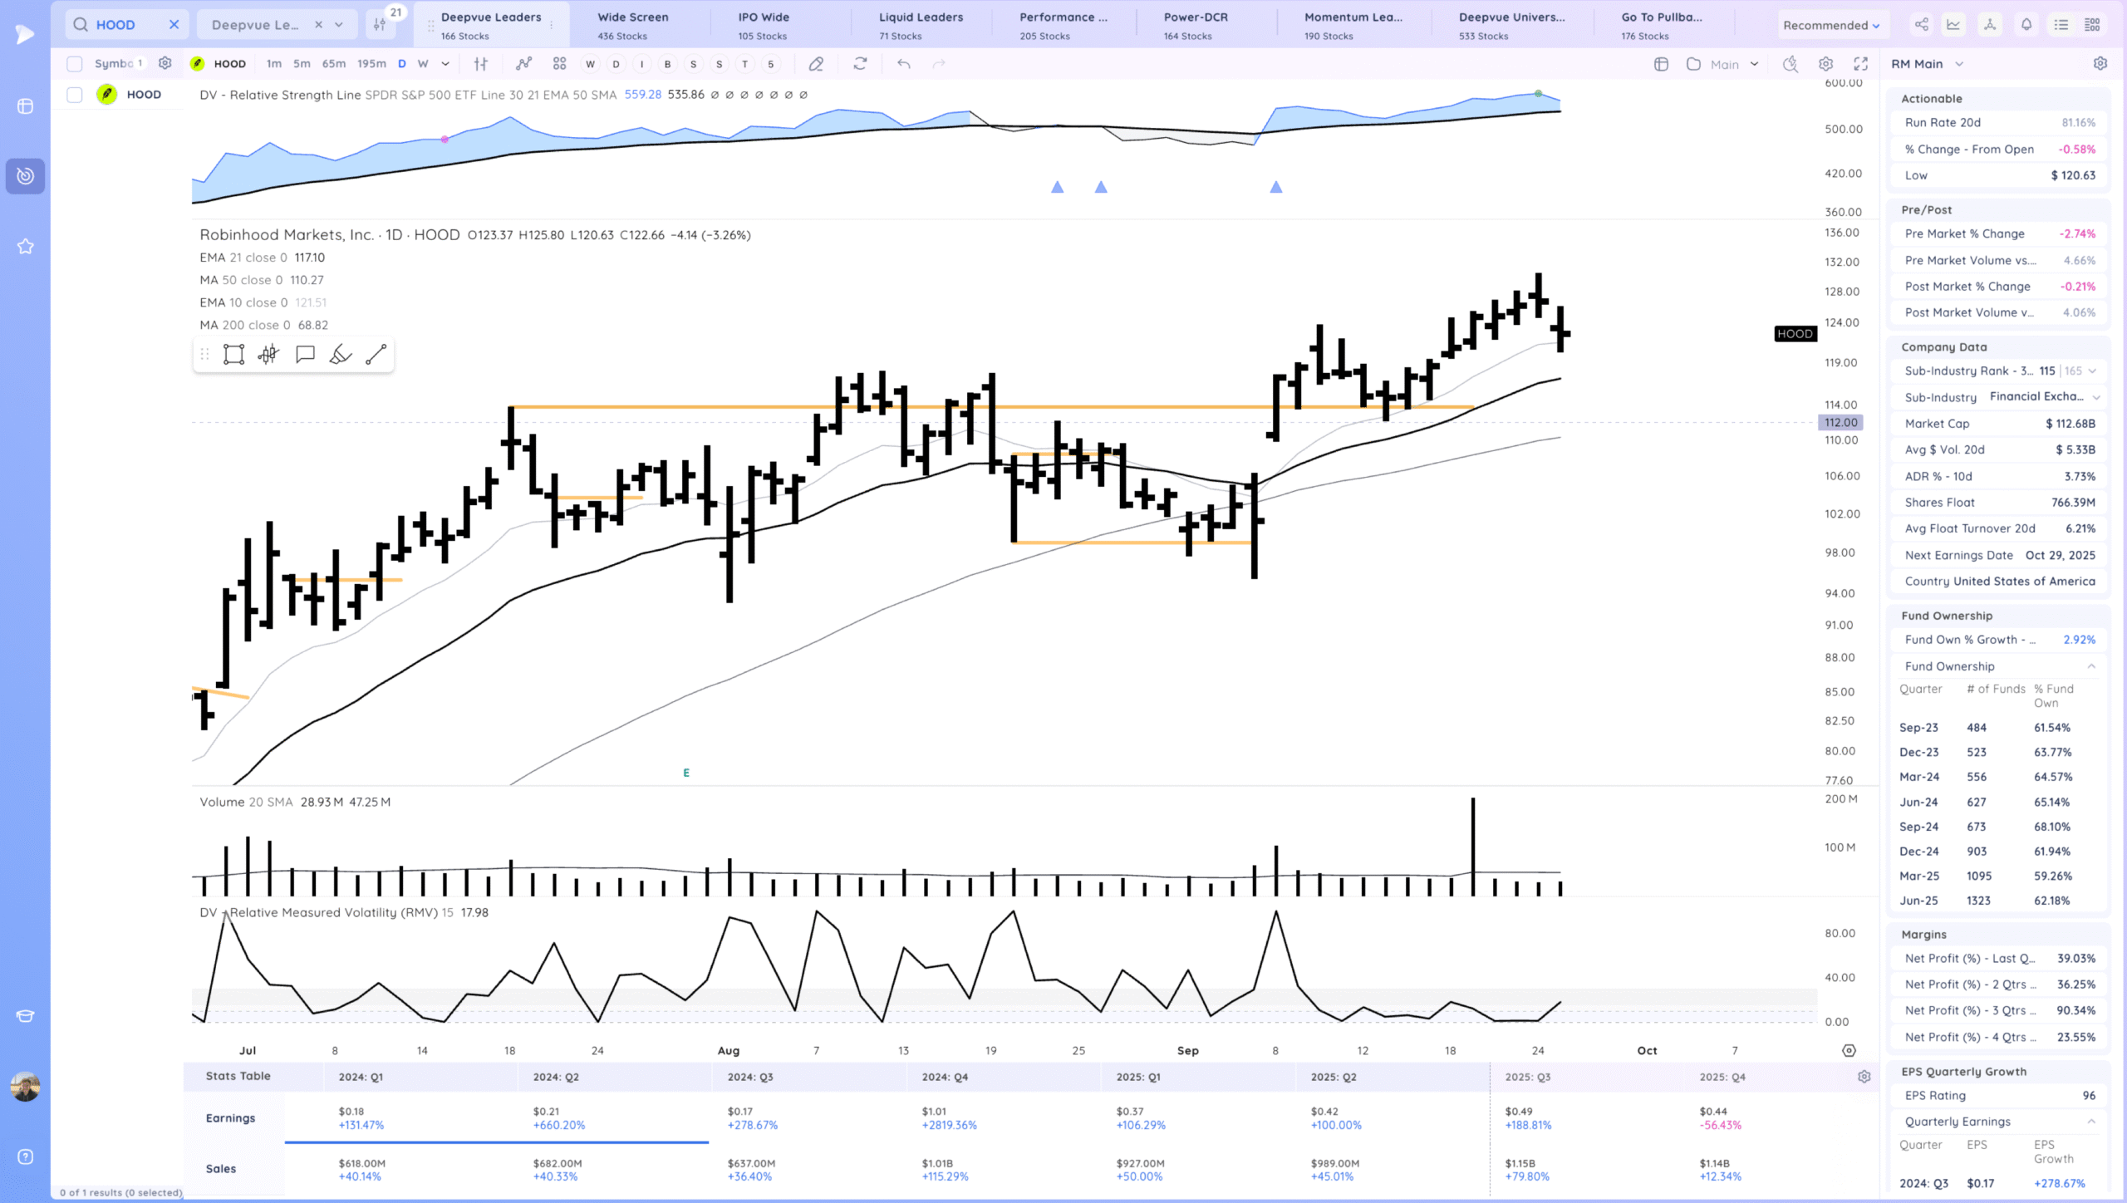The width and height of the screenshot is (2127, 1203).
Task: Open the Deepvue Le... screener dropdown chevron
Action: [x=339, y=25]
